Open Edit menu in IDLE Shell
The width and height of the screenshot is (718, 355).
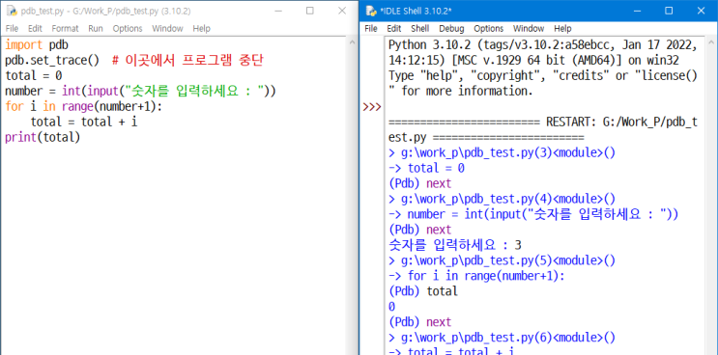coord(394,28)
